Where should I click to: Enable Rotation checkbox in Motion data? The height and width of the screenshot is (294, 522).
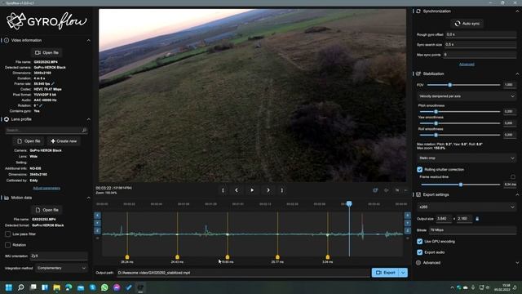[7, 245]
